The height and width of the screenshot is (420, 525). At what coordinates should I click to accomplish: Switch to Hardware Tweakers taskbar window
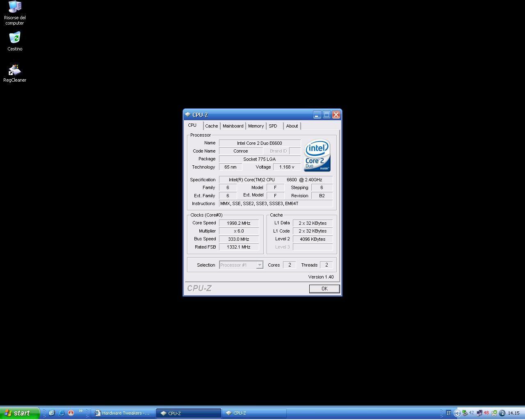click(123, 413)
